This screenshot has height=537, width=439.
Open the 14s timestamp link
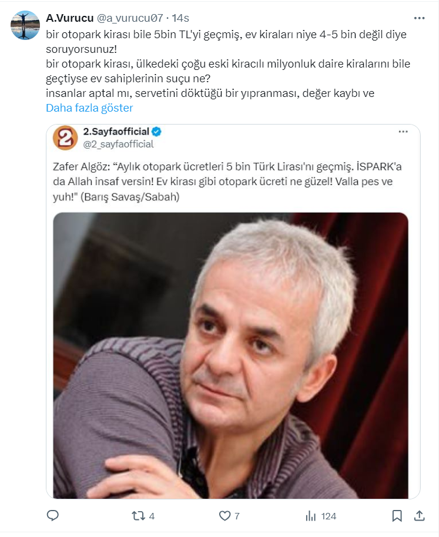coord(180,18)
